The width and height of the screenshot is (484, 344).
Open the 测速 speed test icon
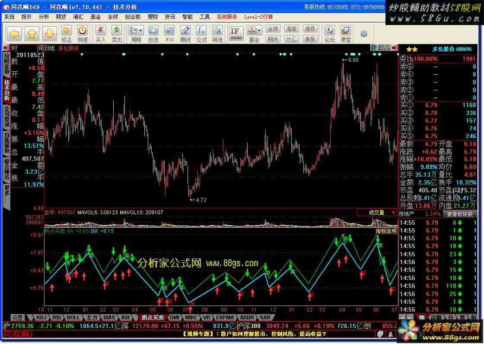coord(83,34)
